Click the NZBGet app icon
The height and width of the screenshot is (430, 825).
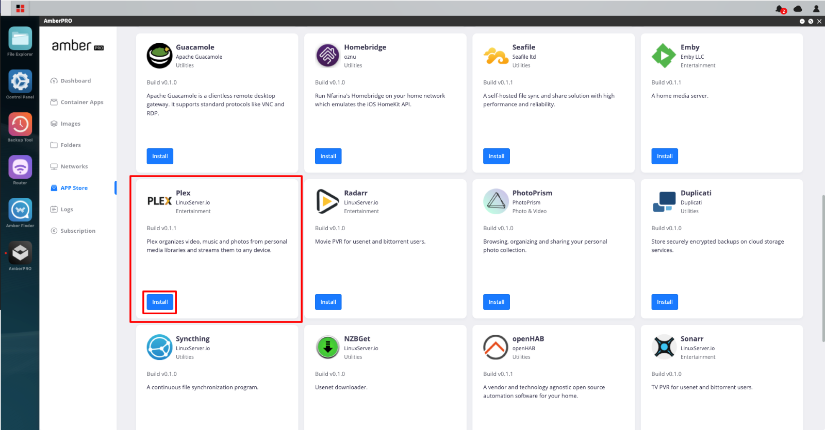328,347
